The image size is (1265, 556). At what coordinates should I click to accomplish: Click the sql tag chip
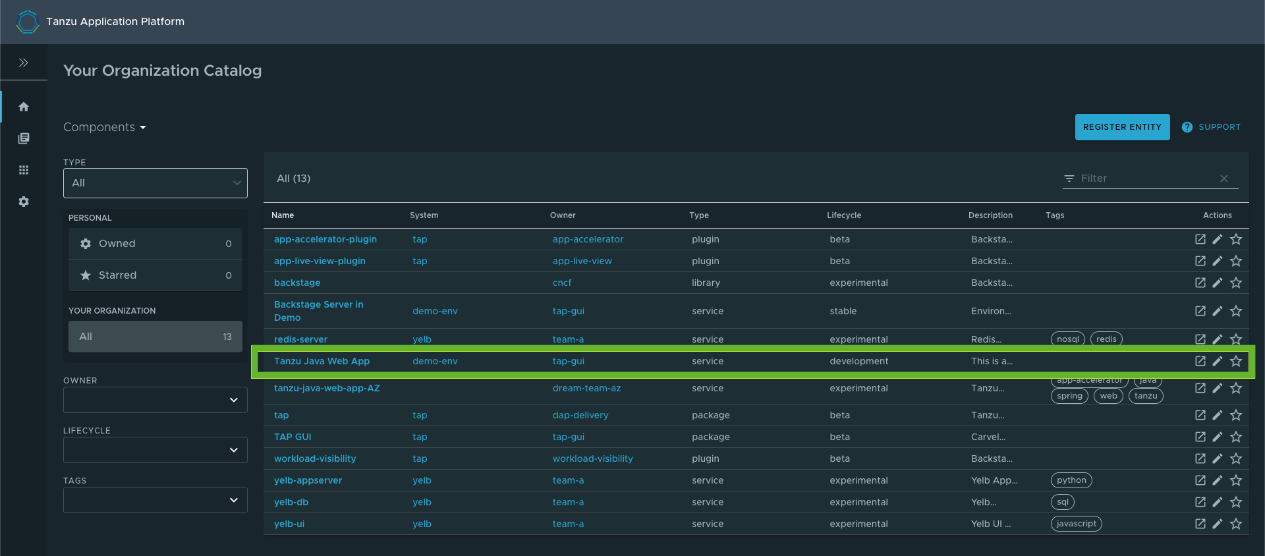pyautogui.click(x=1063, y=502)
